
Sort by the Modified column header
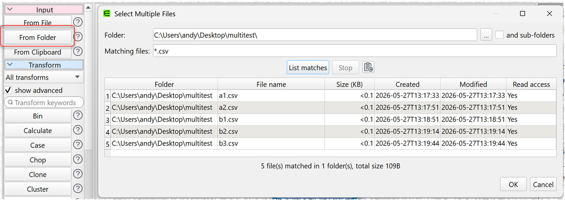473,84
